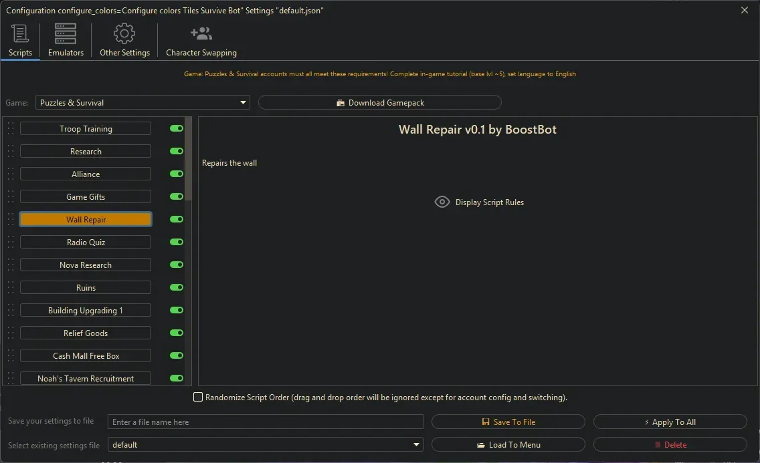Click the eye icon for Display Script Rules
The image size is (760, 463).
(442, 202)
